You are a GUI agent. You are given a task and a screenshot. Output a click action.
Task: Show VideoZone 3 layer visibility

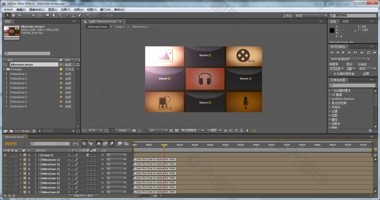click(5, 169)
